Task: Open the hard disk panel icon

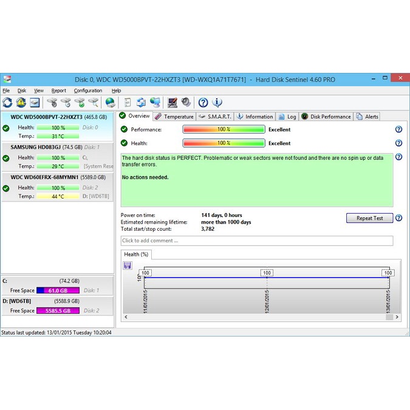Action: 35,103
